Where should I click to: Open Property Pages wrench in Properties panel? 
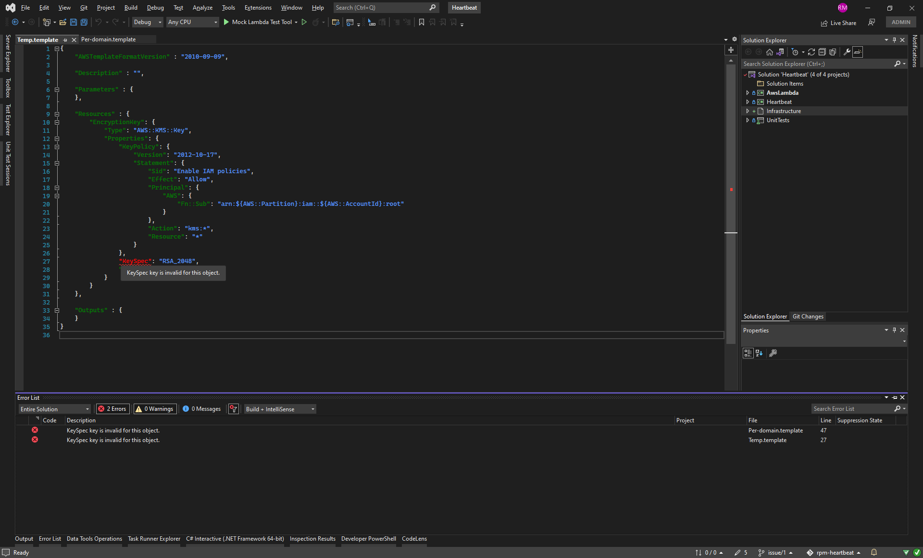point(773,353)
